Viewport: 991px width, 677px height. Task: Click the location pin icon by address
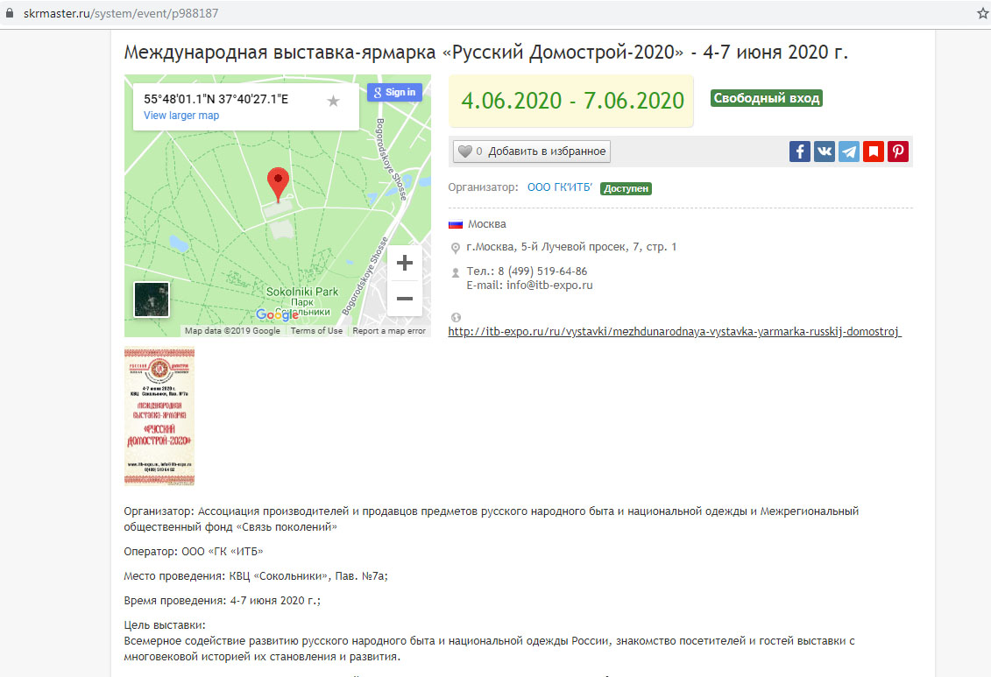pos(455,248)
